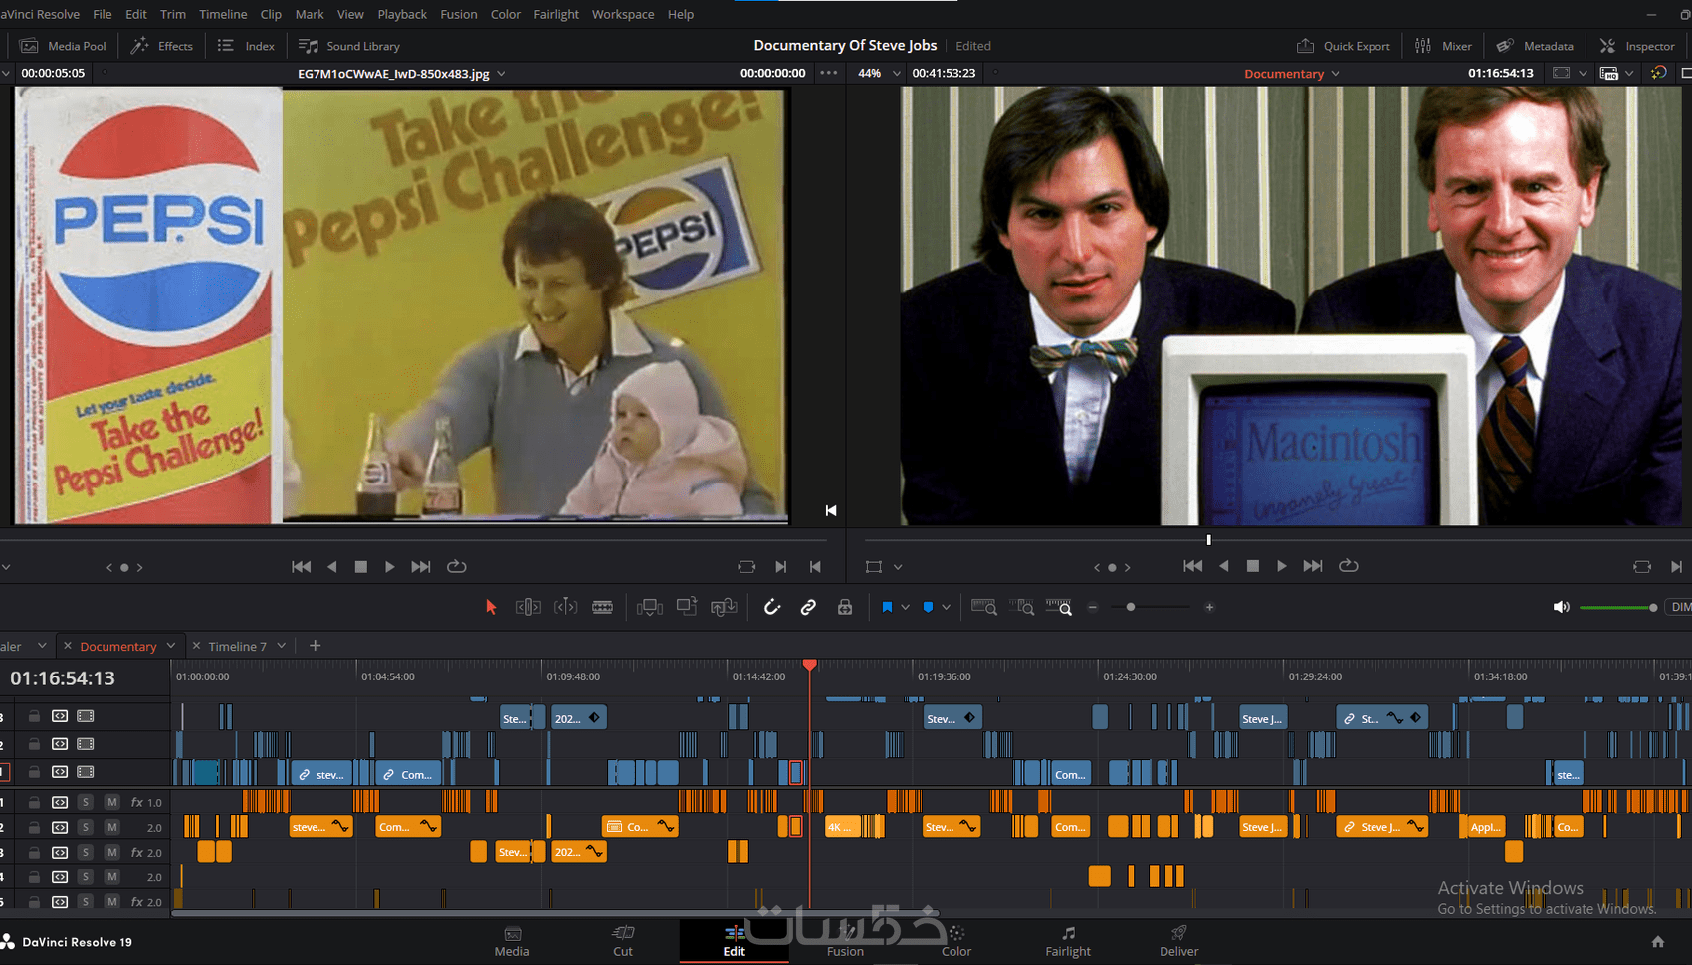Viewport: 1692px width, 965px height.
Task: Open source clip name dropdown
Action: coord(501,74)
